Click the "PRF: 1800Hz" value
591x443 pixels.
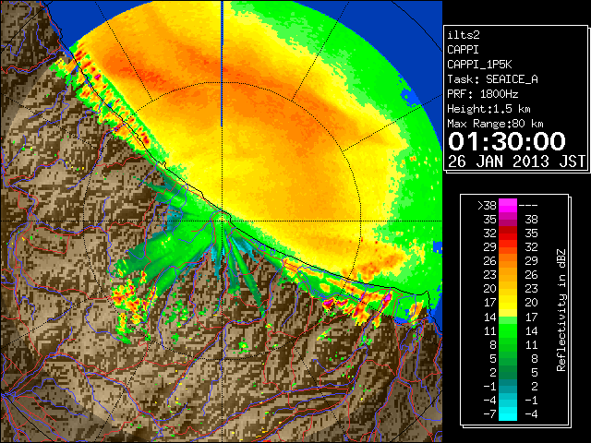click(x=483, y=94)
